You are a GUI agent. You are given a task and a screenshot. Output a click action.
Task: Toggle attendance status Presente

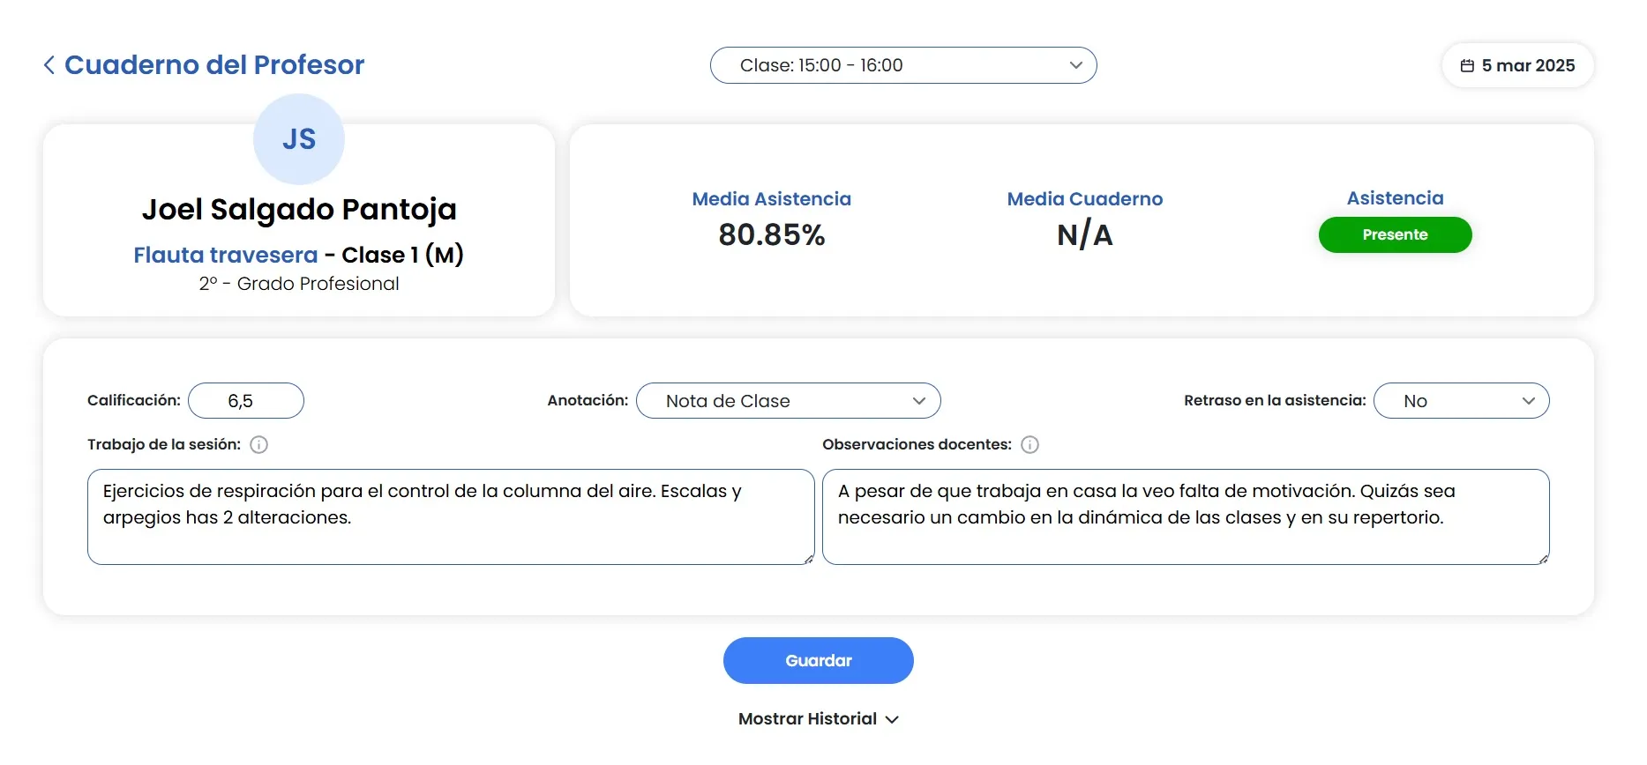click(1394, 234)
